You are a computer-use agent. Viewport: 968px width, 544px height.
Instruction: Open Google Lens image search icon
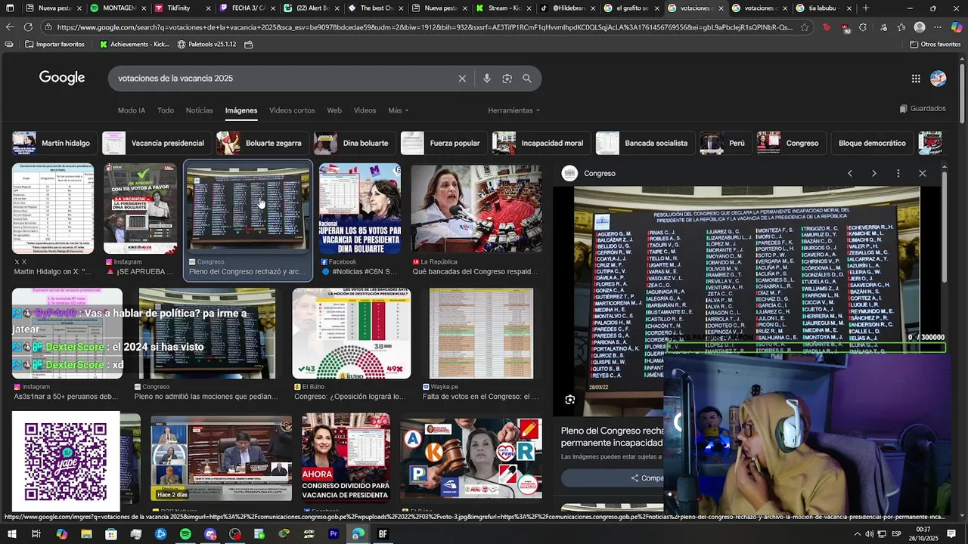(x=507, y=79)
